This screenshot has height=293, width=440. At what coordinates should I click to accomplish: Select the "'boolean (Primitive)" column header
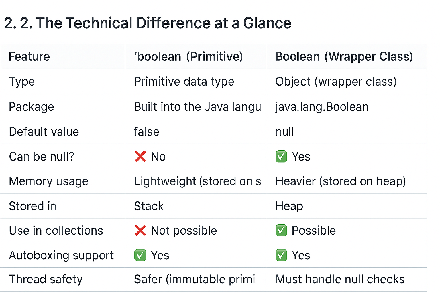coord(188,56)
